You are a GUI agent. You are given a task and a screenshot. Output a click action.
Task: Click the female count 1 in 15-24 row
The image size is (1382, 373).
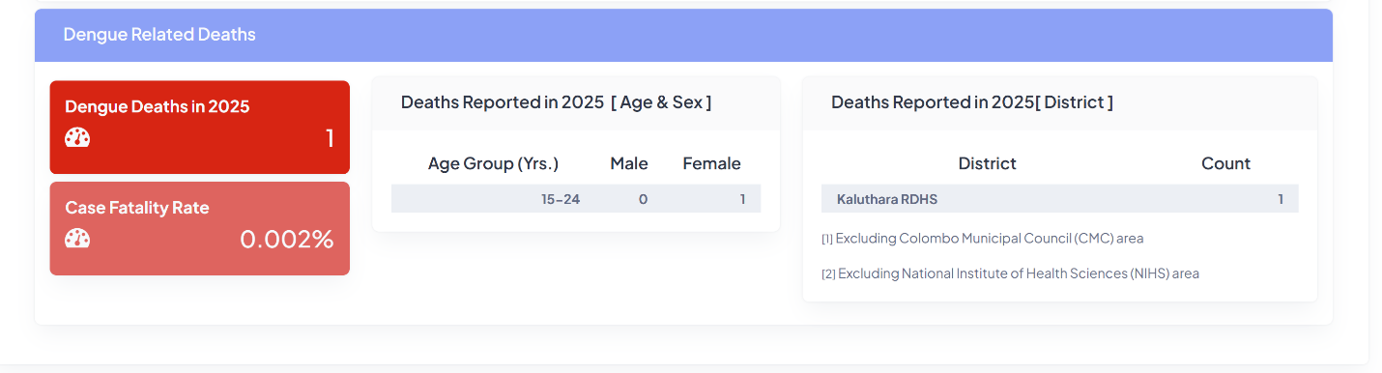click(742, 199)
